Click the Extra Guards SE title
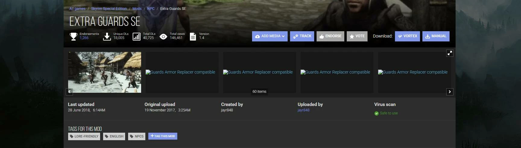 [105, 22]
